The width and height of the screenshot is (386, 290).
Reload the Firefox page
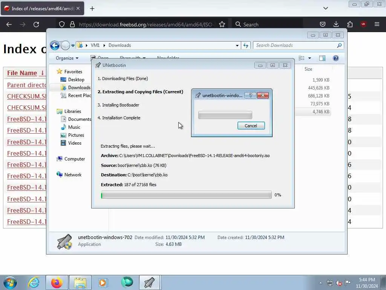click(36, 25)
